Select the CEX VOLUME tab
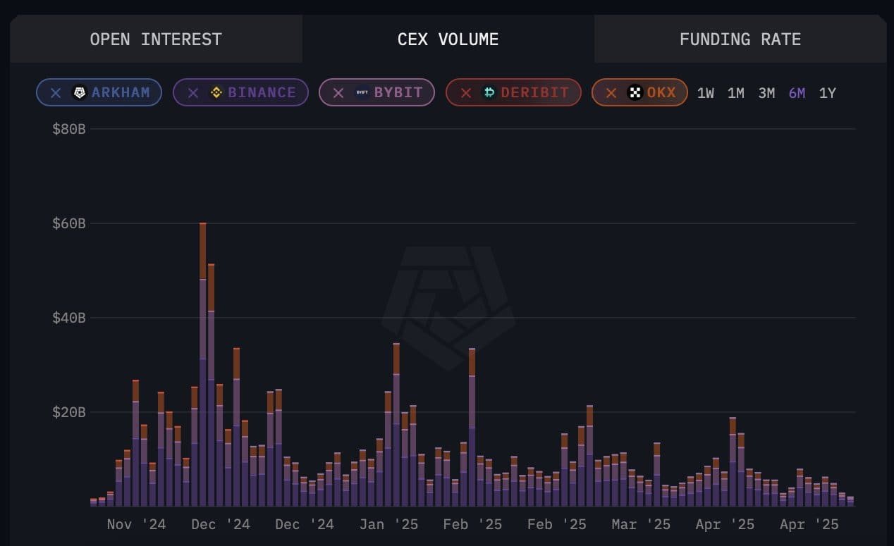The image size is (894, 546). pos(447,39)
